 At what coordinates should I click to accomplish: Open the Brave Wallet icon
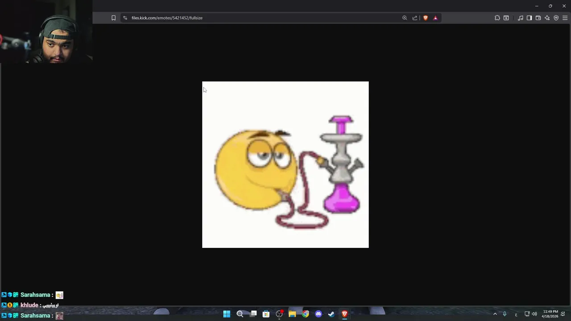coord(538,18)
